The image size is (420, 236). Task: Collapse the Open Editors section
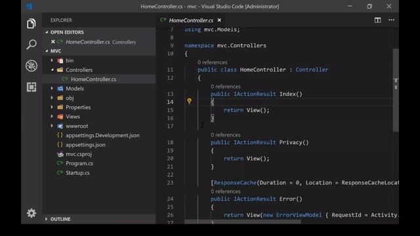coord(47,32)
